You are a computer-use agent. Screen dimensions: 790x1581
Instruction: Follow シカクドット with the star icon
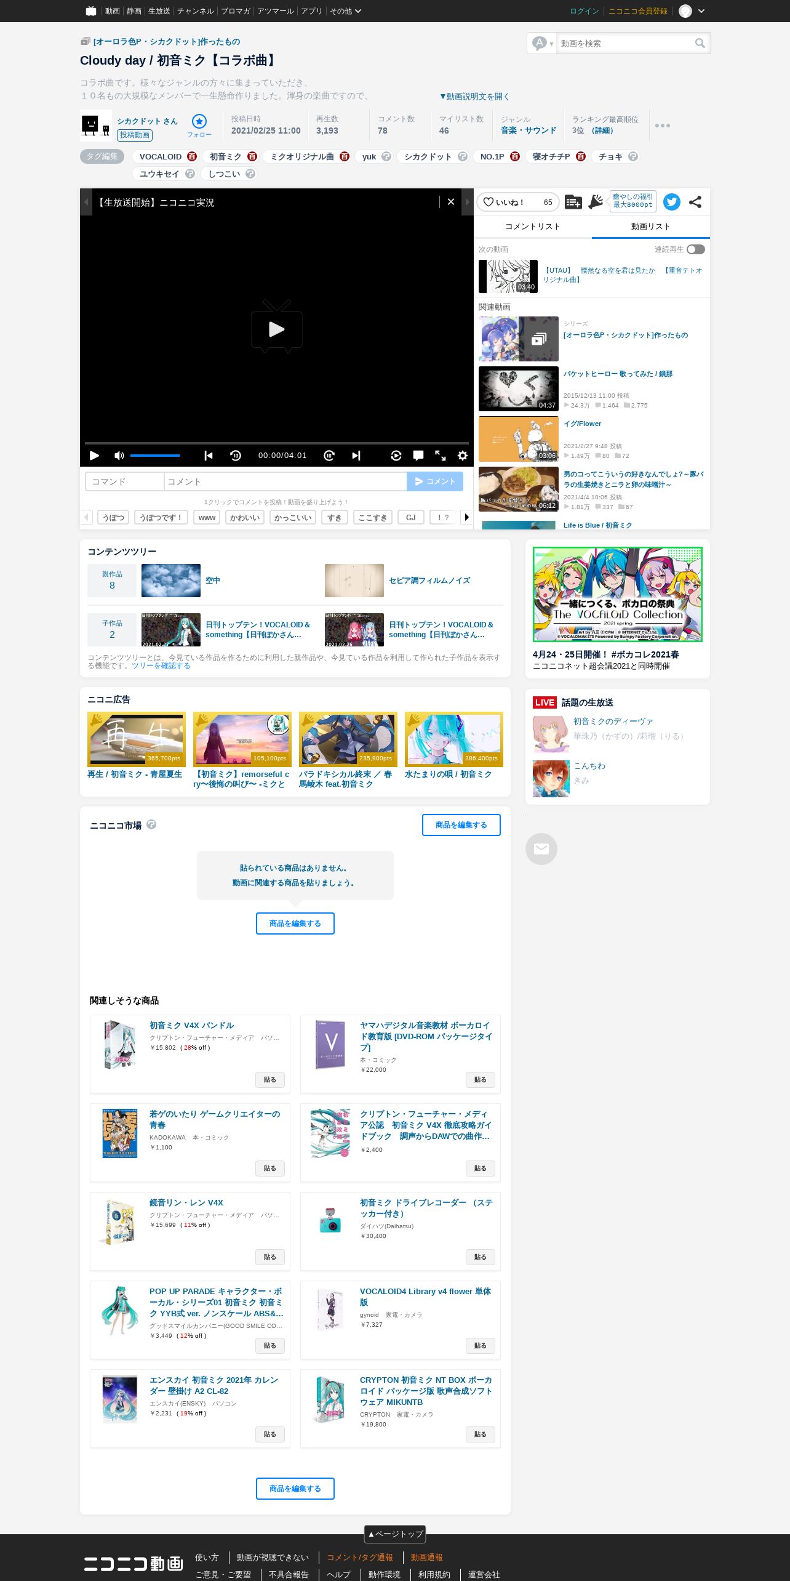click(x=199, y=121)
